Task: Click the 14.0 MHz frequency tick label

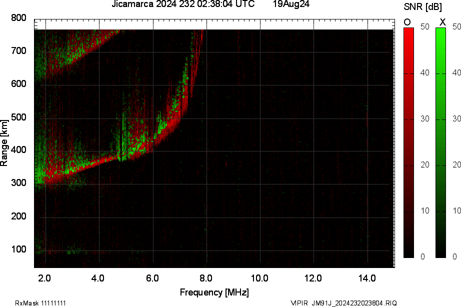Action: pyautogui.click(x=367, y=278)
